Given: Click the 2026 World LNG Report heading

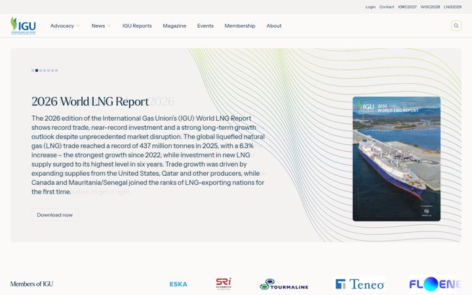Looking at the screenshot, I should tap(90, 102).
